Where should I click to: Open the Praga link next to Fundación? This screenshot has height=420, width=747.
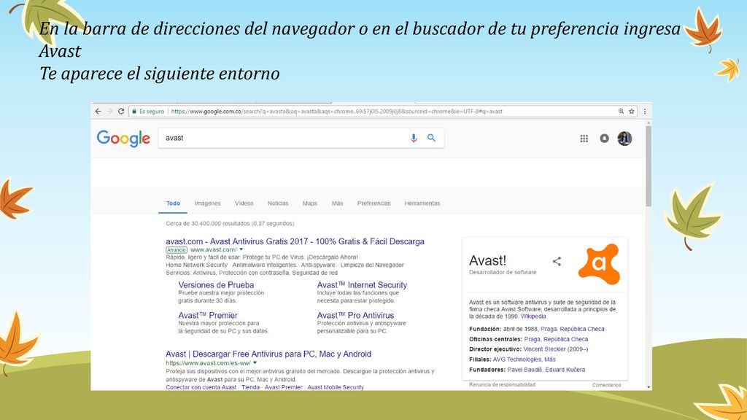(x=549, y=329)
